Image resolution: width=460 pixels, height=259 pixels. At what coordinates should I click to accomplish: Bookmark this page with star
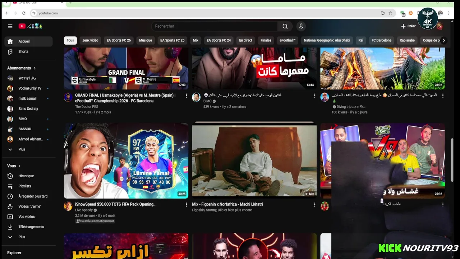[390, 13]
